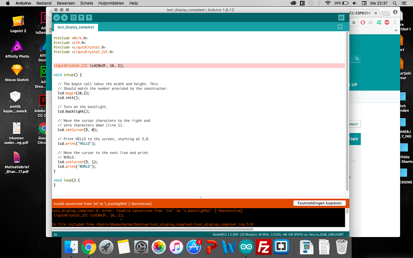Click the Open sketch up-arrow icon
This screenshot has height=258, width=413.
pyautogui.click(x=81, y=18)
